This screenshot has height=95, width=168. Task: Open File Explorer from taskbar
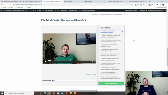54,93
